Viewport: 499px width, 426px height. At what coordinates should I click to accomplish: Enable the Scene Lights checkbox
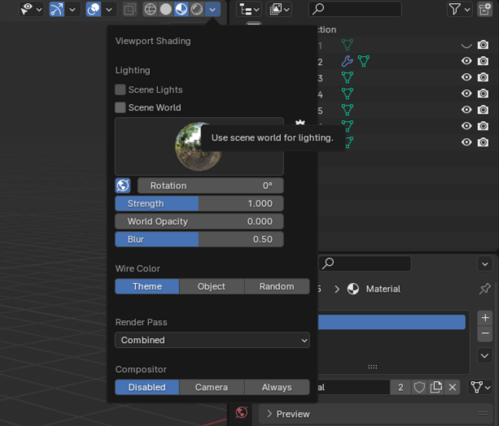(x=120, y=89)
